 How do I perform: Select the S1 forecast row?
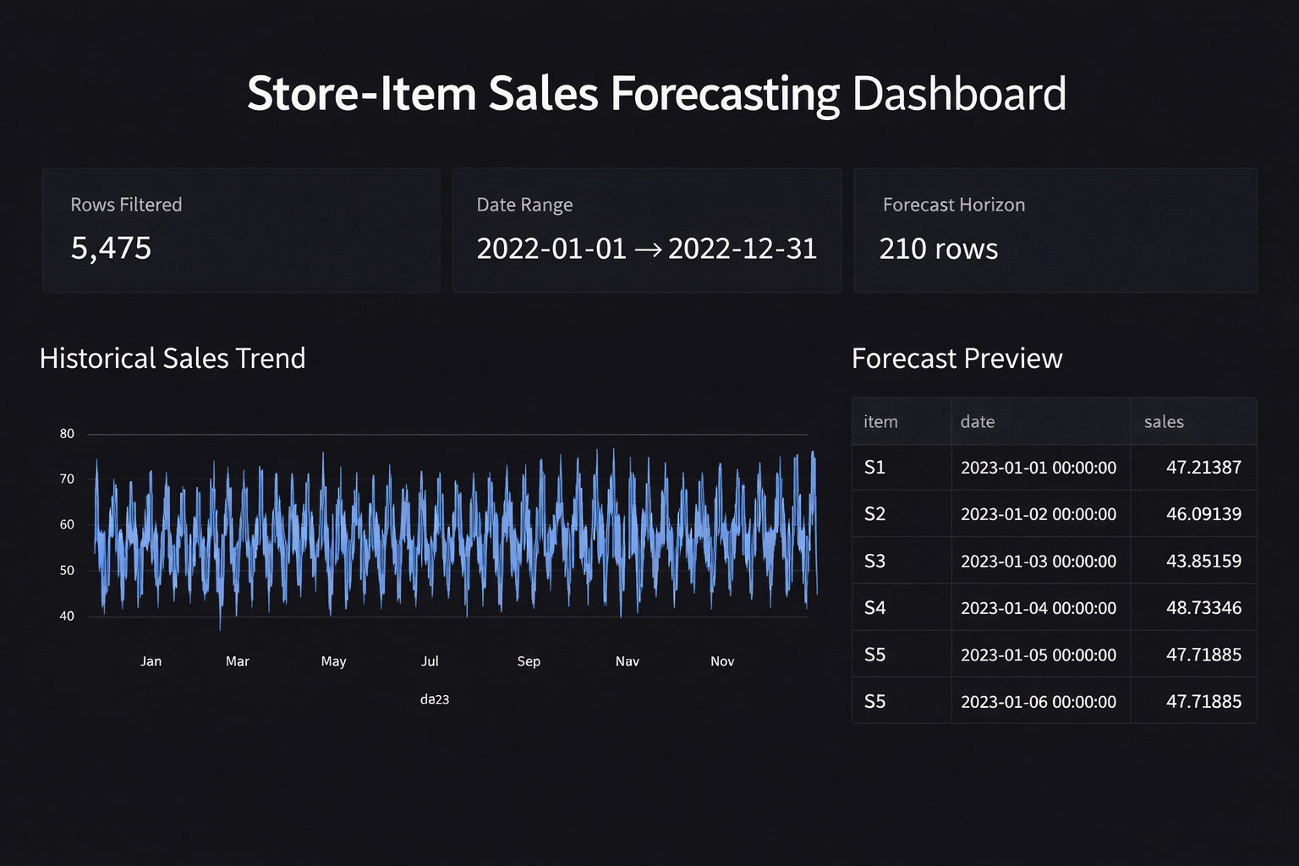1054,468
